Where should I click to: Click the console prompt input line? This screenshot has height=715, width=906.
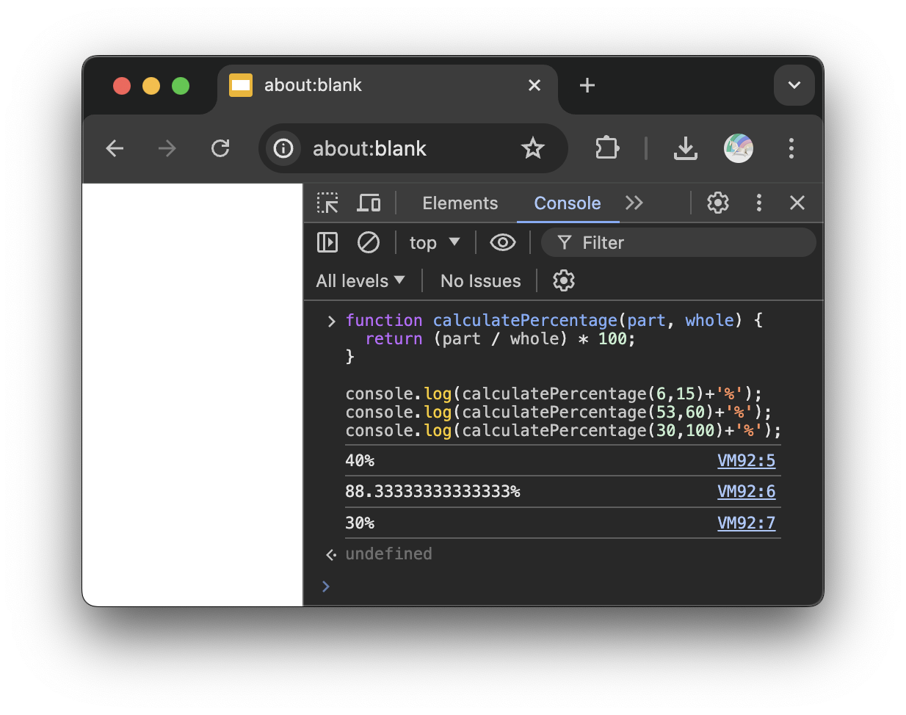coord(563,586)
